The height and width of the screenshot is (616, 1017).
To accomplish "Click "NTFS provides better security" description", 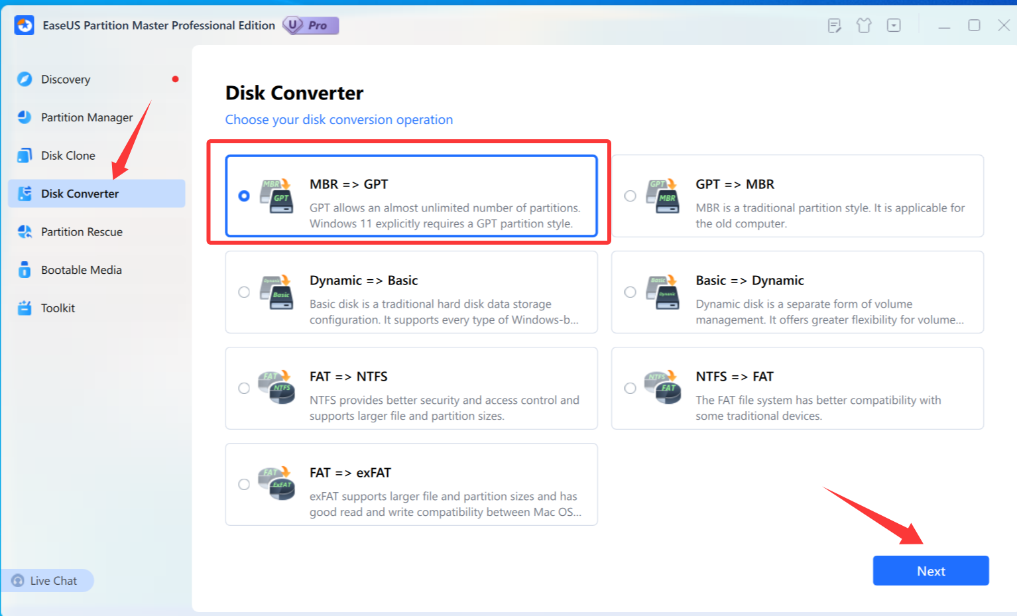I will [444, 408].
